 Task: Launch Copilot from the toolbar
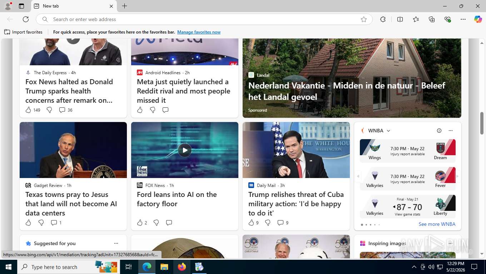pos(478,19)
